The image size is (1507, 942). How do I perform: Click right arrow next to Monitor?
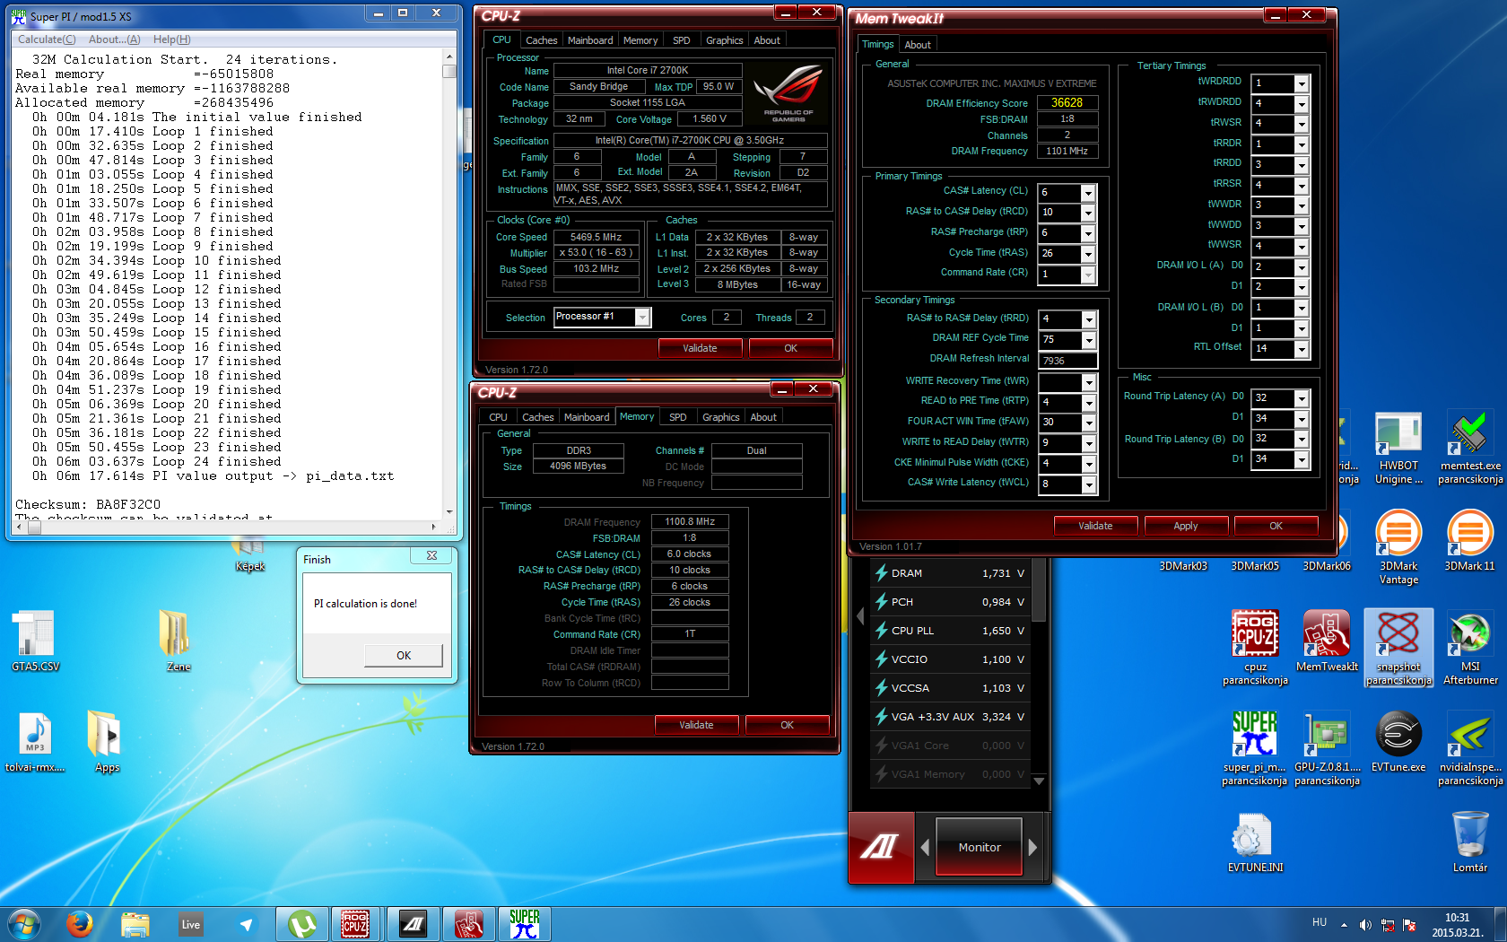pos(1032,847)
